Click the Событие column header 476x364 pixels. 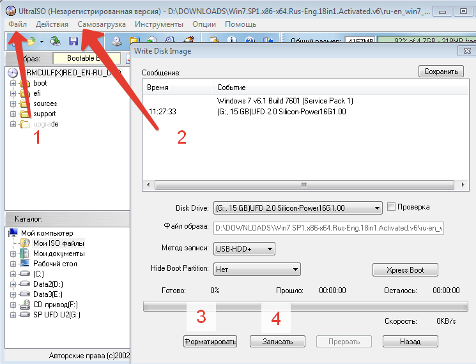pos(341,87)
